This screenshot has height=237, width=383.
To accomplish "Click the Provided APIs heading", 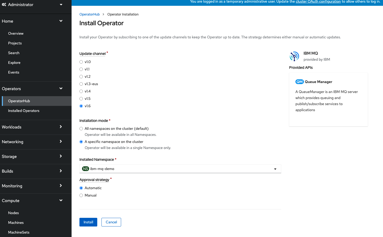I will tap(301, 68).
